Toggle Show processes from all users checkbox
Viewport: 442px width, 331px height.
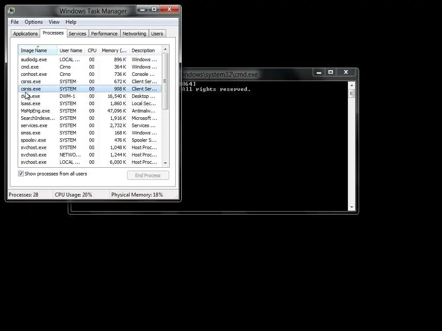(x=21, y=174)
